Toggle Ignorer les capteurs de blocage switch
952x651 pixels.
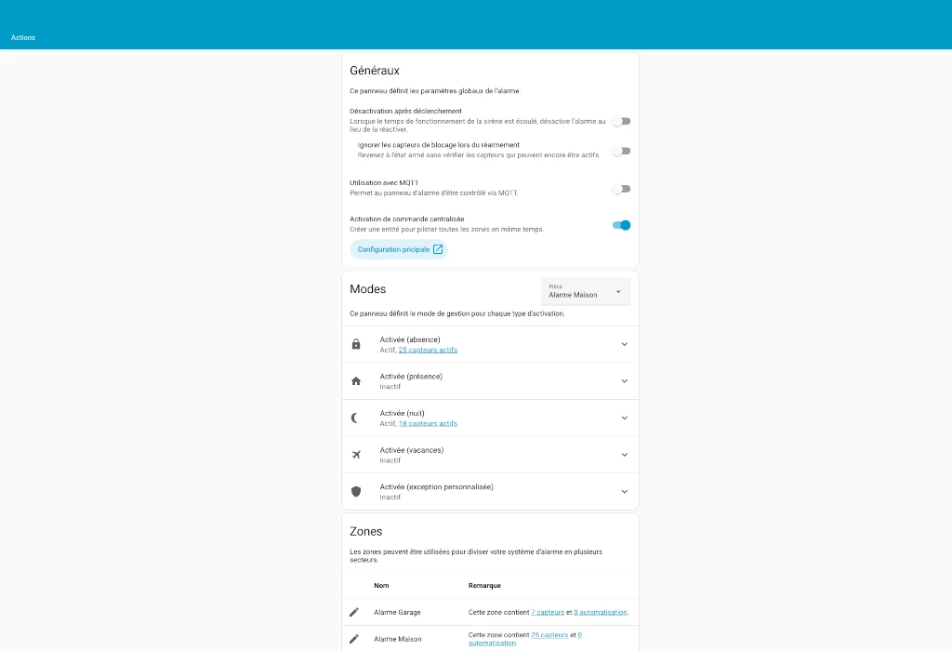[621, 151]
